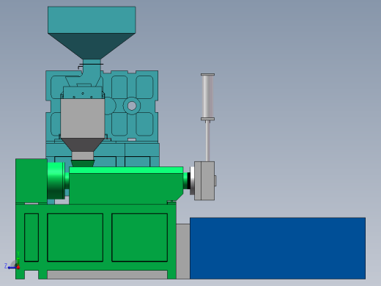Screen dimensions: 381x286
Task: Pick the green extruder barrel housing
Action: tap(126, 186)
